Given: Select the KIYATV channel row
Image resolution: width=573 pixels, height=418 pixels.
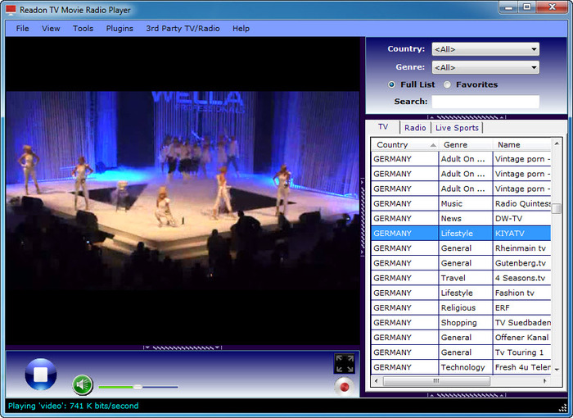Looking at the screenshot, I should [x=461, y=233].
